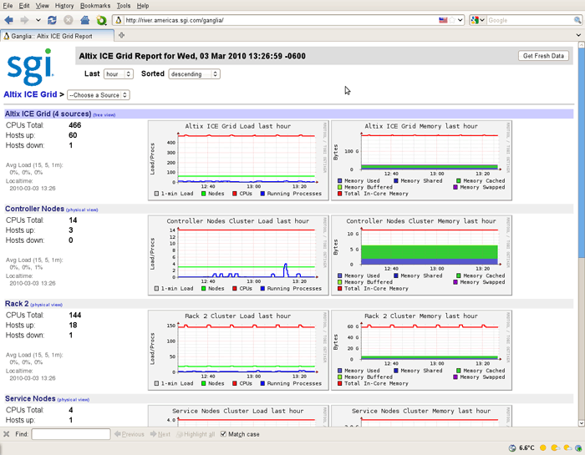Open the Service Nodes Cluster Load graph

click(238, 416)
